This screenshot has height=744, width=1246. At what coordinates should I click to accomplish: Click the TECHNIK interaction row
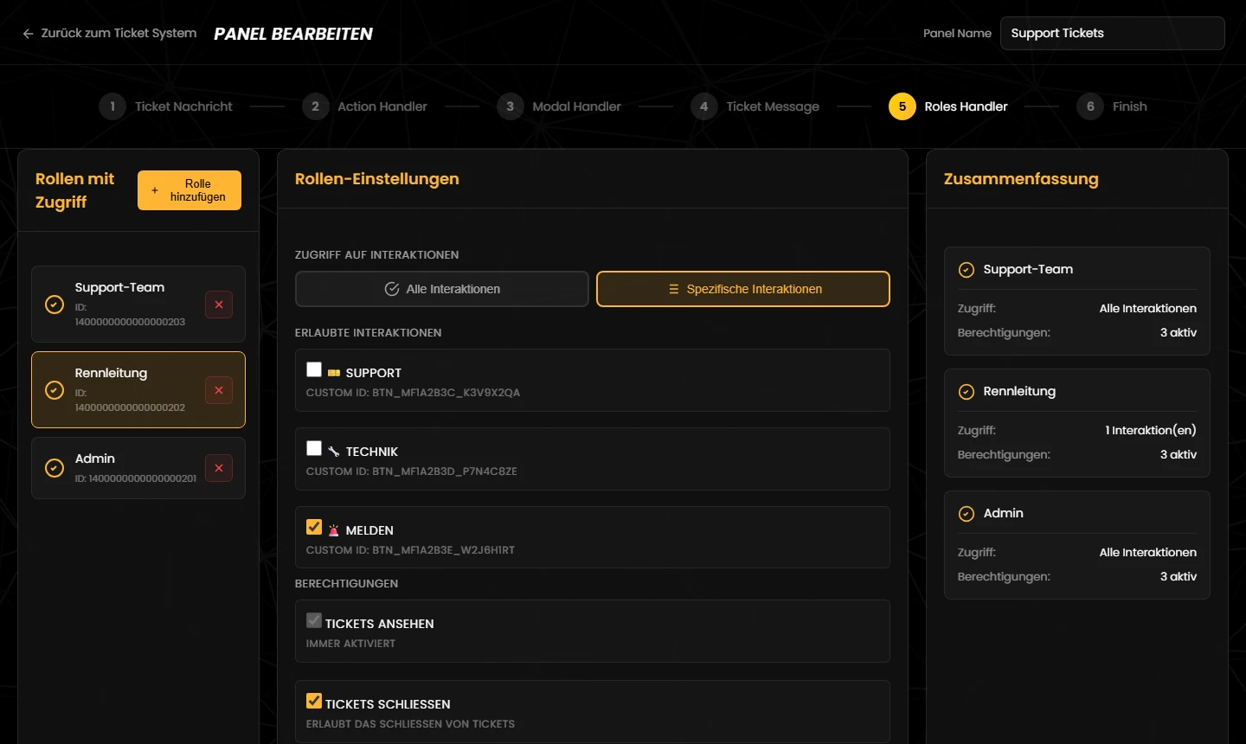[593, 459]
